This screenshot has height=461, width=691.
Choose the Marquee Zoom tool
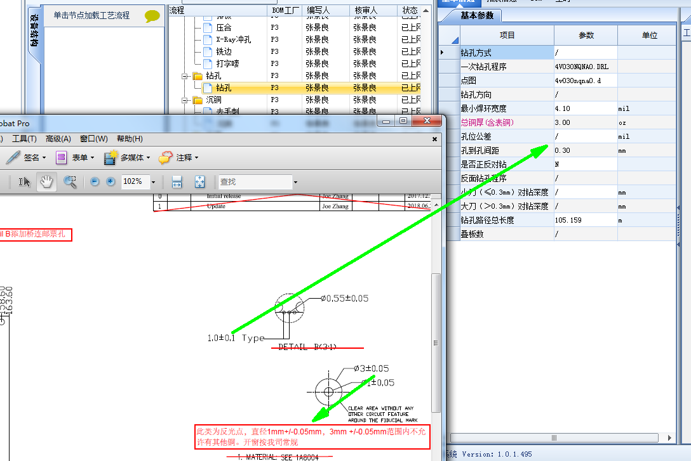[70, 181]
